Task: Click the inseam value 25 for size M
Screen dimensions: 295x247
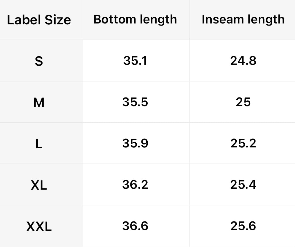Action: click(x=243, y=102)
